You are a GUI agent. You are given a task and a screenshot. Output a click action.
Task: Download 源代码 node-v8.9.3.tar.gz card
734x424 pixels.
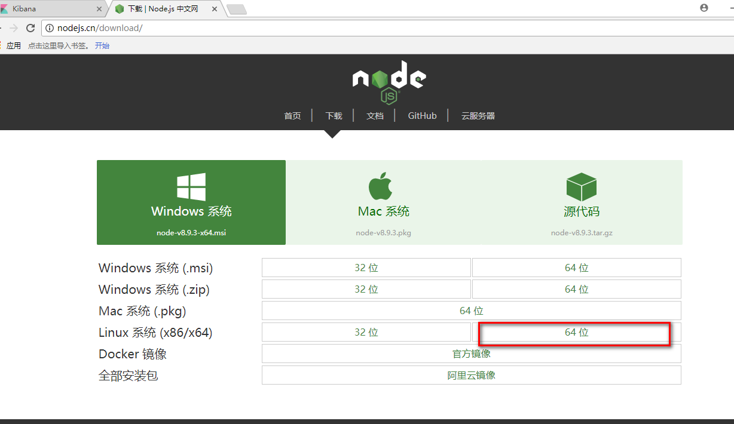tap(582, 202)
